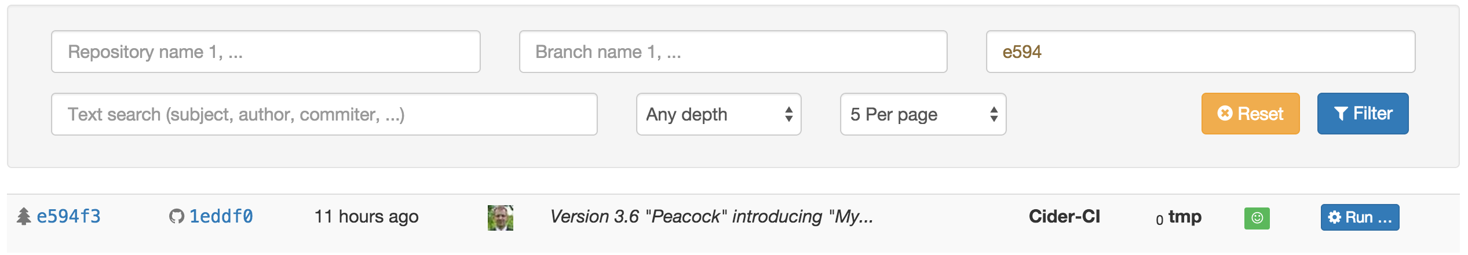
Task: Click the Cider-CI repository name
Action: click(x=1064, y=217)
